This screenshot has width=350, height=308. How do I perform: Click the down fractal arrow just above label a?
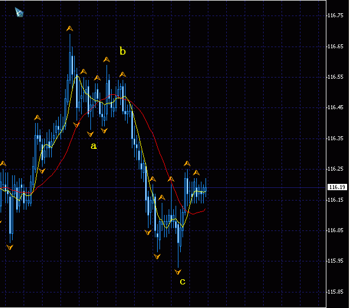90,134
